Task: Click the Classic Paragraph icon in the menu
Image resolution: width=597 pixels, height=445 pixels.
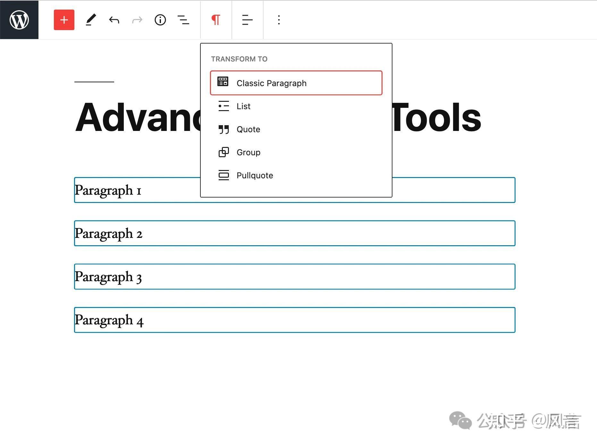Action: (x=223, y=82)
